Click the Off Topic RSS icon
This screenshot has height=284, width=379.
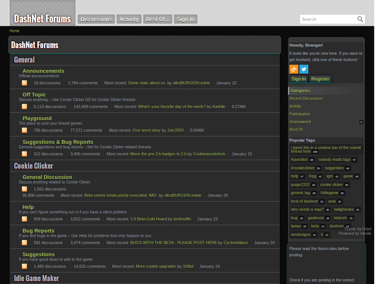[x=24, y=106]
